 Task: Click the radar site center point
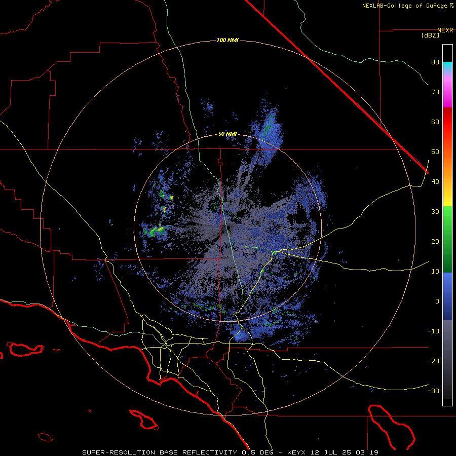point(227,227)
